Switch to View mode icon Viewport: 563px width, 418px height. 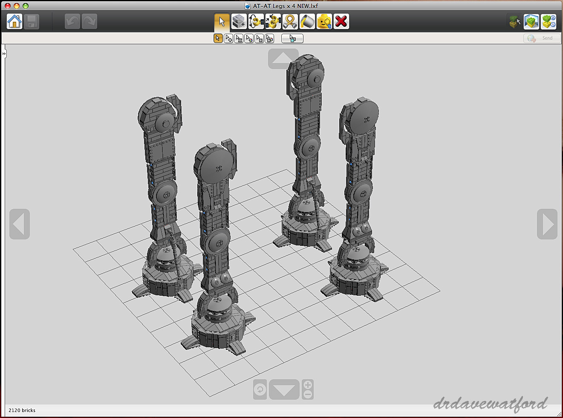[531, 21]
